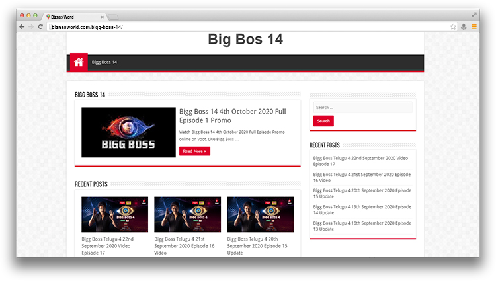This screenshot has height=281, width=496.
Task: Close the Biznas World tab
Action: [x=102, y=17]
